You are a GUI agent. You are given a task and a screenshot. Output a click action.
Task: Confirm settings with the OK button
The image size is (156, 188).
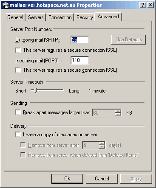(x=67, y=179)
